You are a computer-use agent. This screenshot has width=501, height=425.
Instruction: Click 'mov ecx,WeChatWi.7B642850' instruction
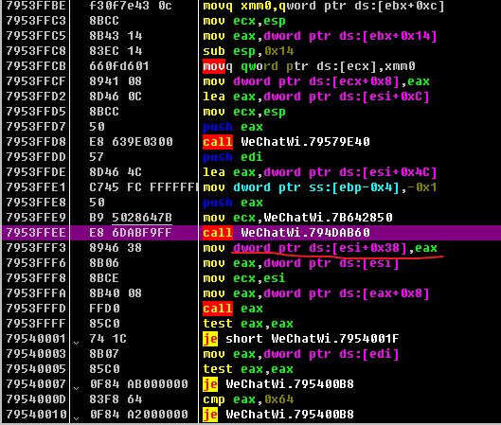click(297, 218)
